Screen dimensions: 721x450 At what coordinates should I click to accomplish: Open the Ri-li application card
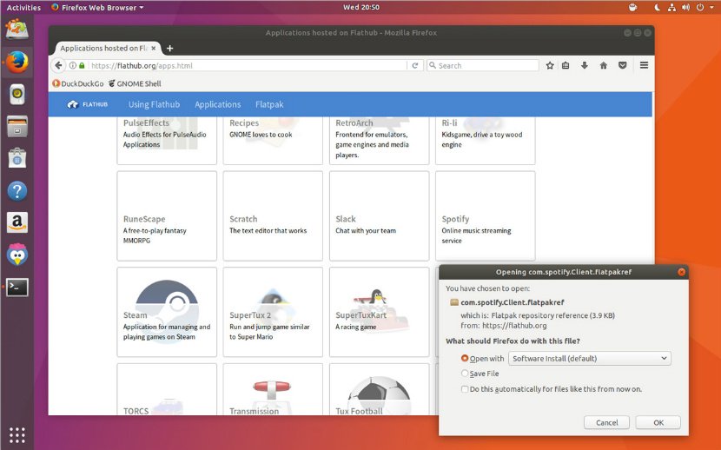[x=485, y=140]
